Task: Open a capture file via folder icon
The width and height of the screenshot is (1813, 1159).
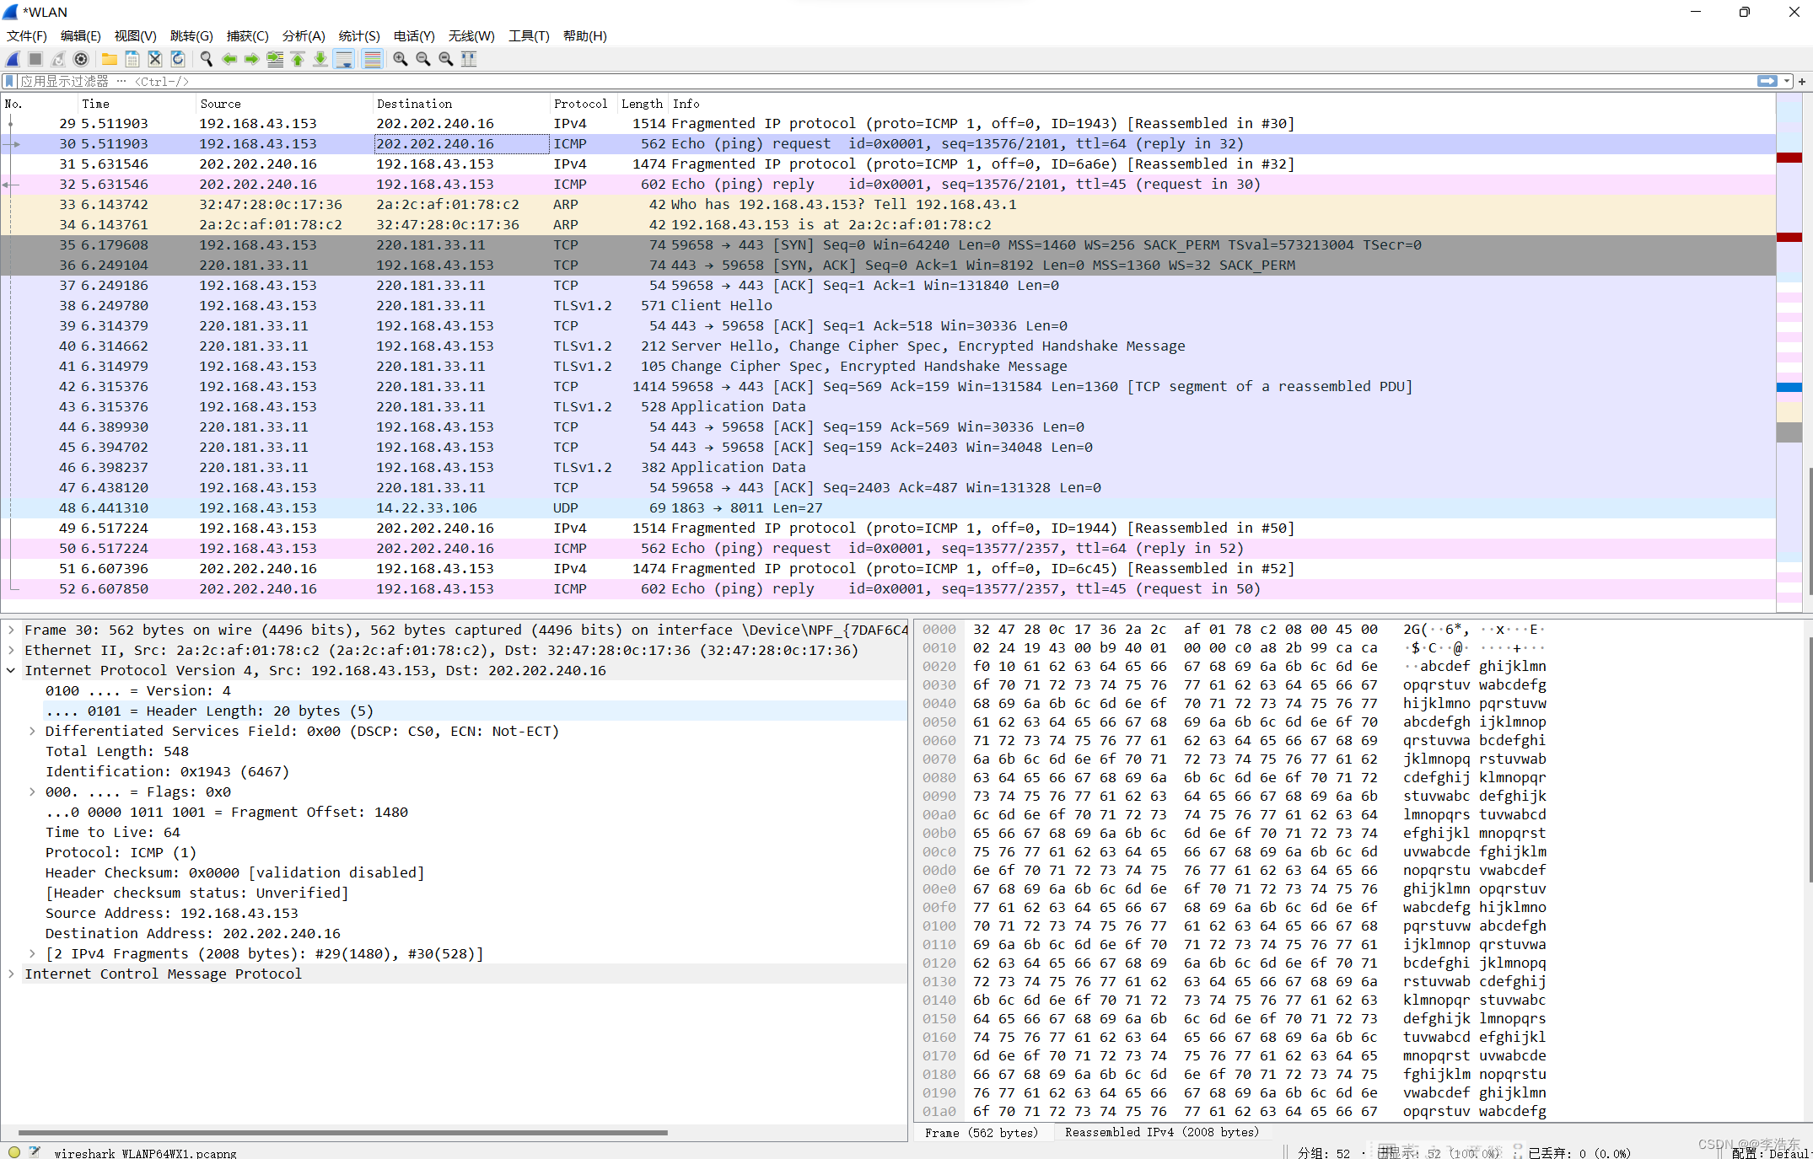Action: tap(110, 59)
